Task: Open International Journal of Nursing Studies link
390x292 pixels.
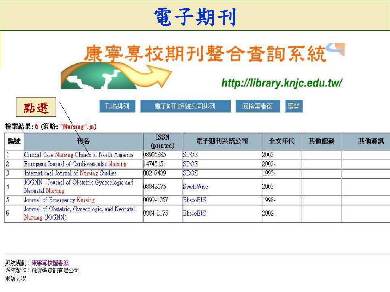Action: [70, 173]
